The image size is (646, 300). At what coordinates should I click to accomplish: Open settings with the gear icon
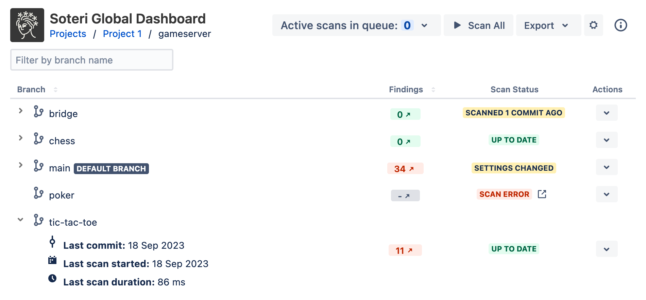593,25
